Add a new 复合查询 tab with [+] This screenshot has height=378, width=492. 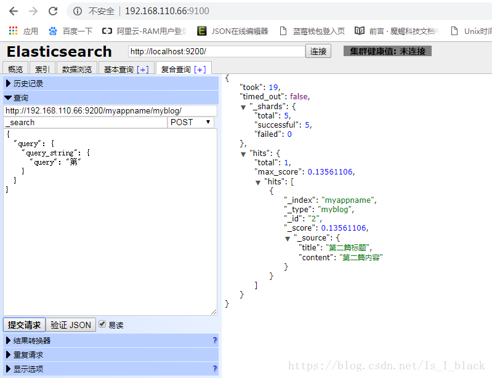tap(200, 70)
